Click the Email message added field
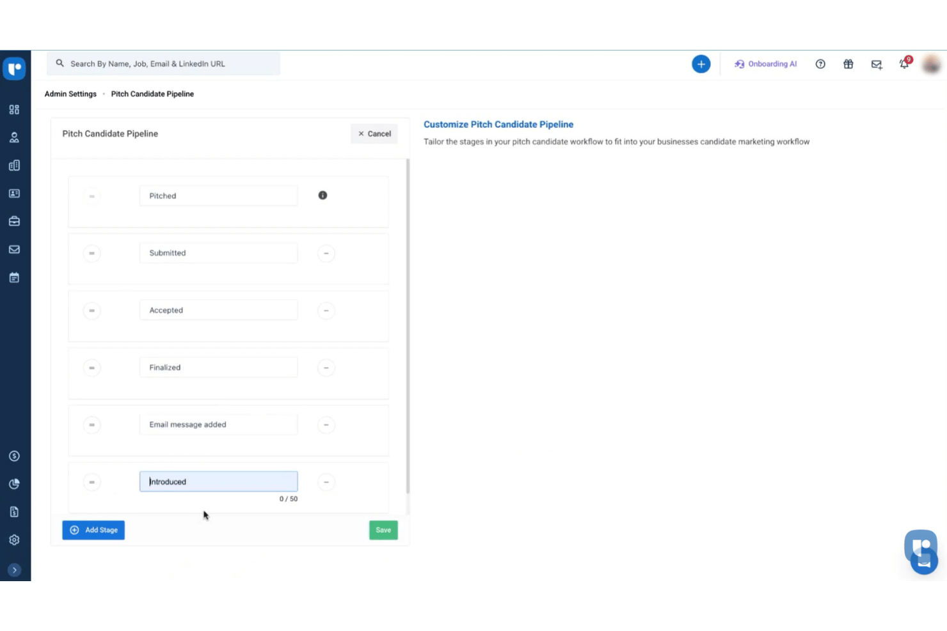Image resolution: width=947 pixels, height=631 pixels. 218,425
